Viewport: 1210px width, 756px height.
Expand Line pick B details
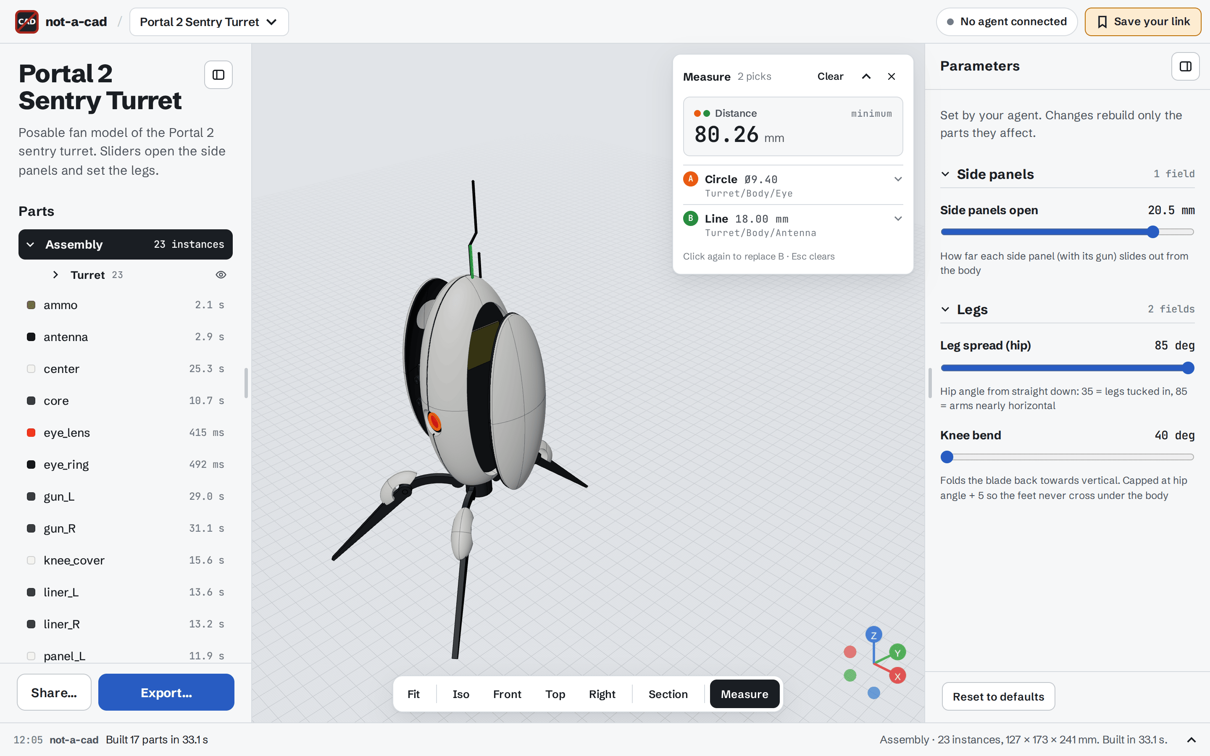point(898,218)
